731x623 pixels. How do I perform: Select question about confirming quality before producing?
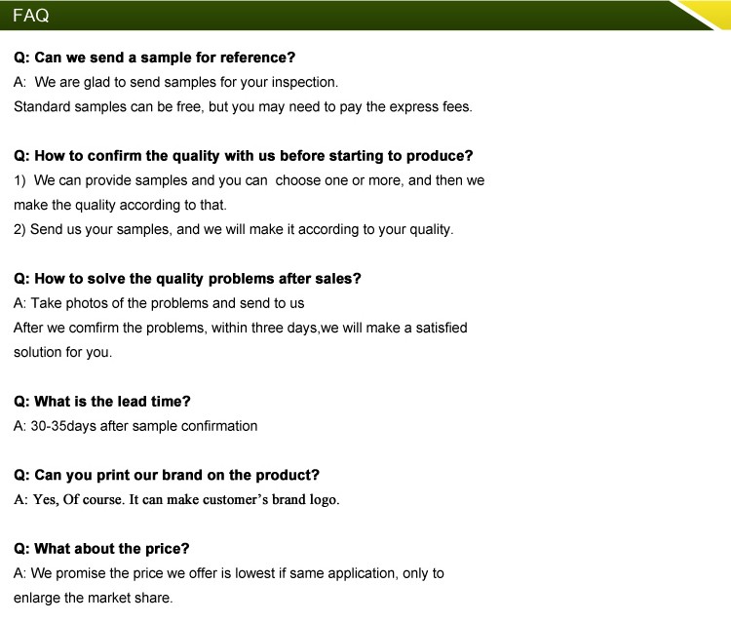pos(244,156)
